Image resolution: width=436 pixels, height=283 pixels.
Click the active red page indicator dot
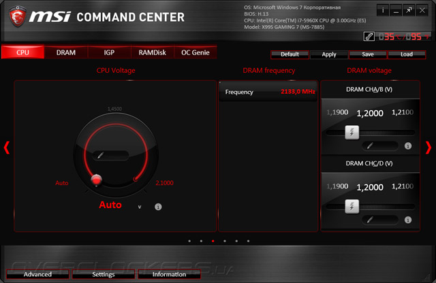pyautogui.click(x=213, y=241)
